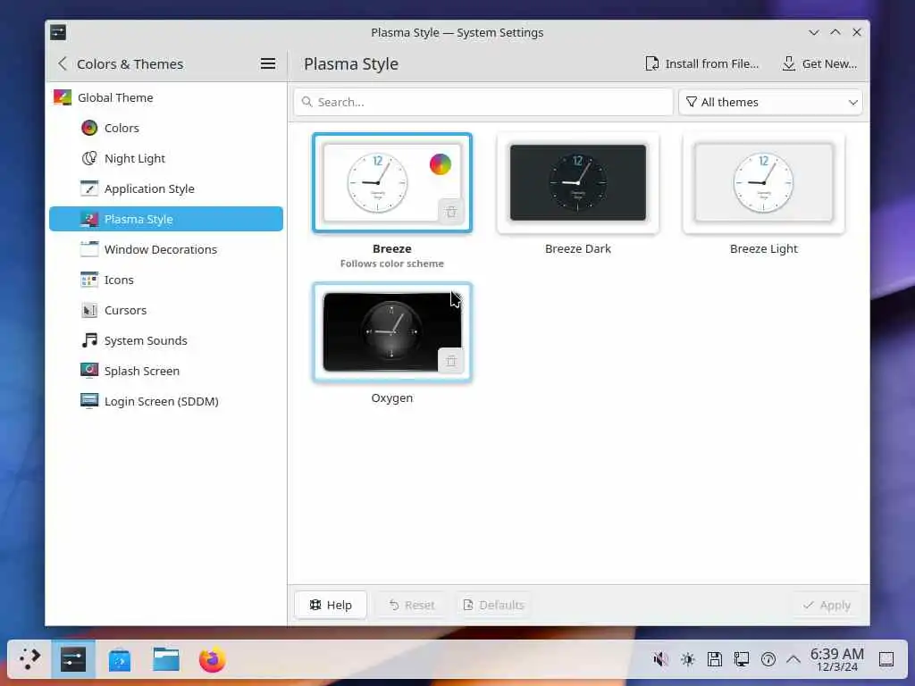Click the Reset button
The image size is (915, 686).
[x=412, y=605]
